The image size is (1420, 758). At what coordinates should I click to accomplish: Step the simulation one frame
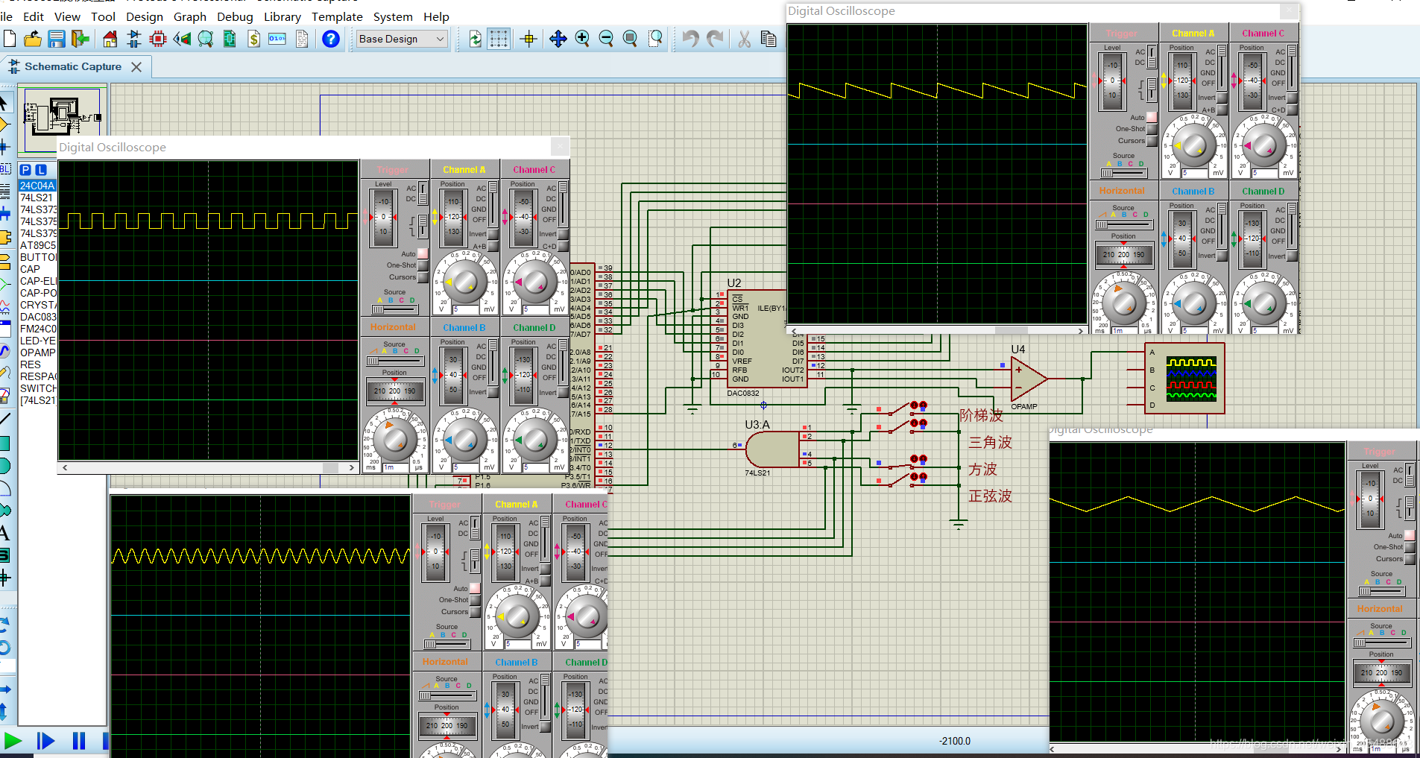(x=45, y=741)
